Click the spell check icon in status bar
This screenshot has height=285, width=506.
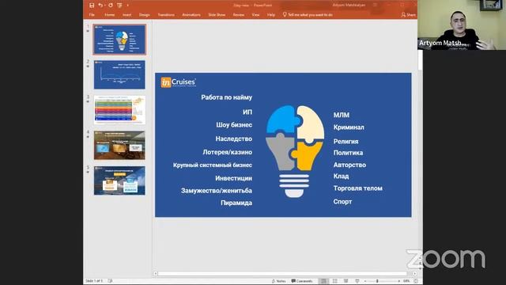coord(110,281)
